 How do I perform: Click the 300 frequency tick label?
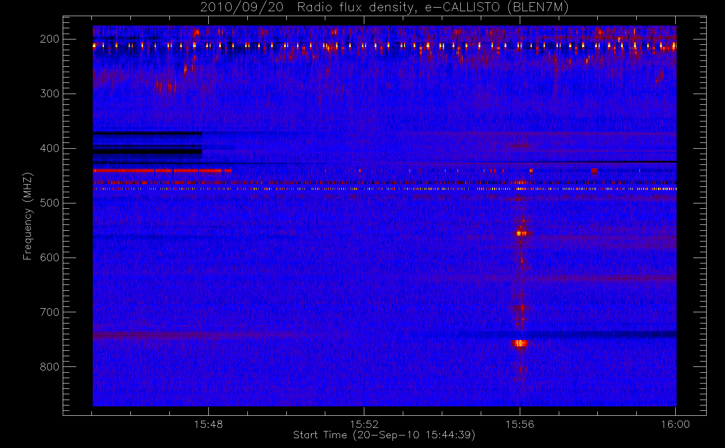(x=50, y=94)
